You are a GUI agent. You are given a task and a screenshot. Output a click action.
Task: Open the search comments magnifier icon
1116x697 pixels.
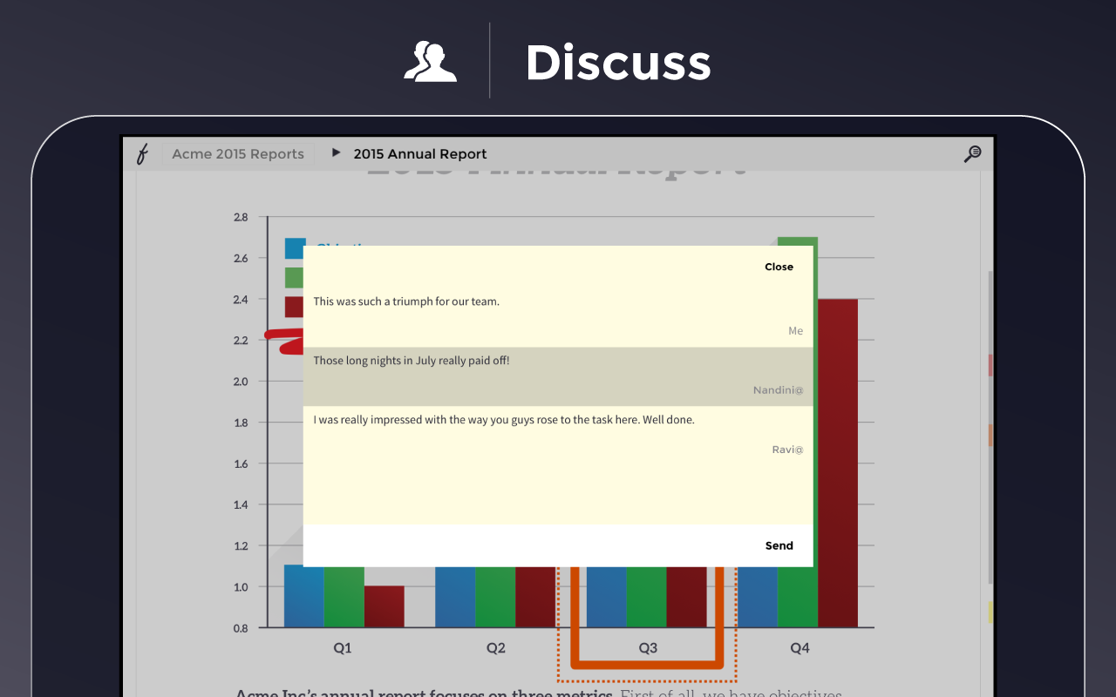click(x=972, y=154)
